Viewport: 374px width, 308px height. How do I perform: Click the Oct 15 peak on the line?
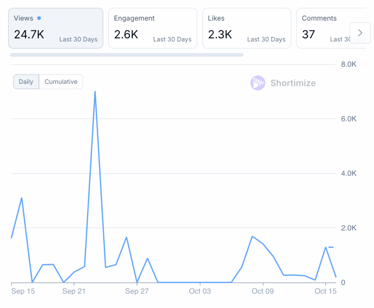(x=325, y=247)
